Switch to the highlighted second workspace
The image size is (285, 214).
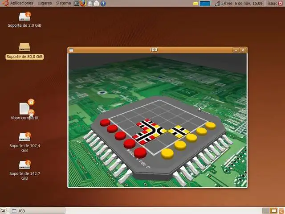[274, 211]
